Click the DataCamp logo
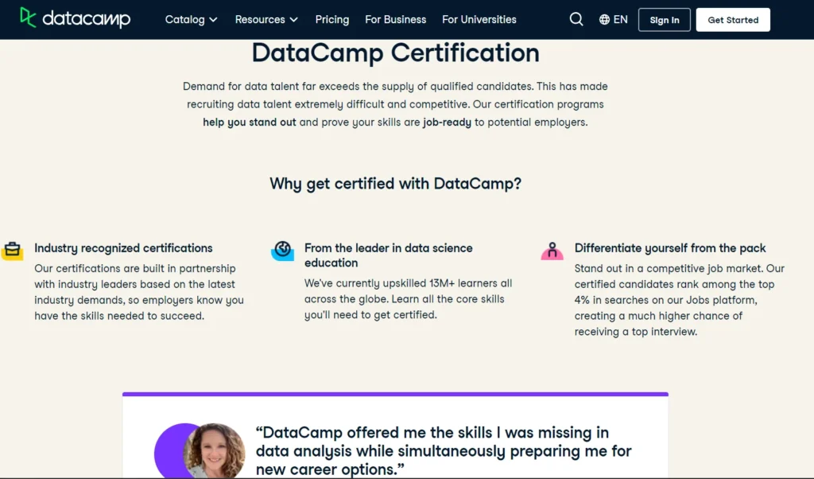This screenshot has width=814, height=479. pos(76,19)
